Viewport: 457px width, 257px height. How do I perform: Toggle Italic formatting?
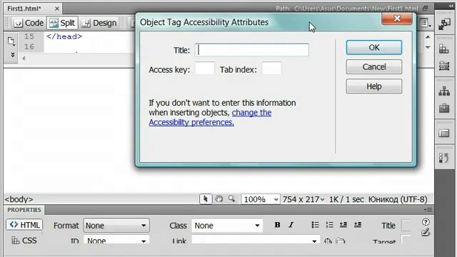tap(291, 225)
